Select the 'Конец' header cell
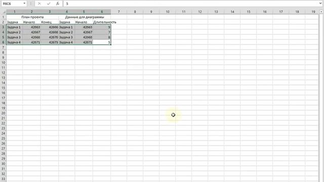The height and width of the screenshot is (182, 324). click(x=50, y=22)
